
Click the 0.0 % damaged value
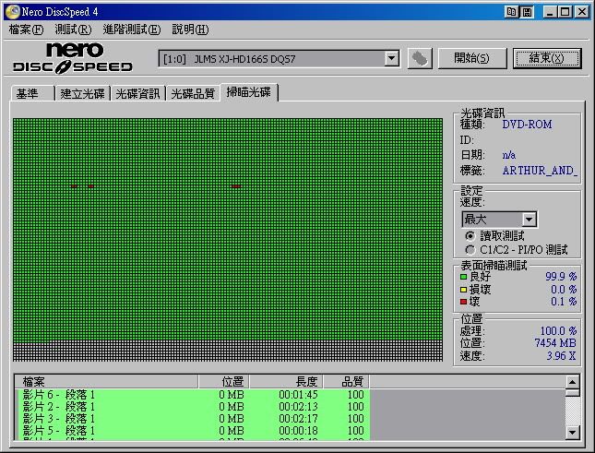click(x=564, y=290)
